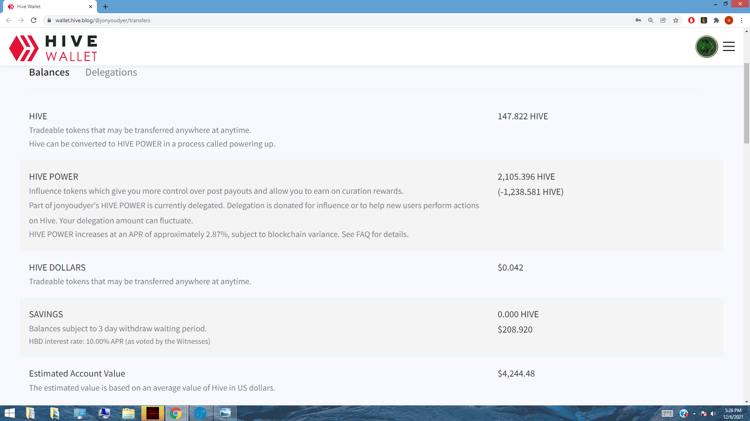Open the touch keyboard tray icon

pyautogui.click(x=667, y=413)
